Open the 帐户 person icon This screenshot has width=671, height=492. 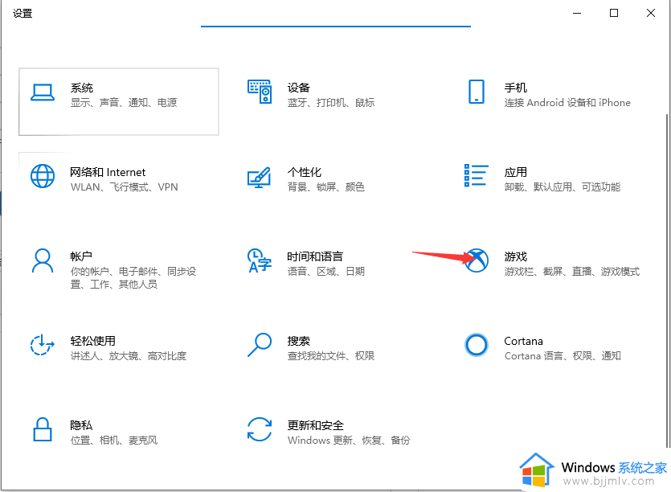pyautogui.click(x=43, y=260)
